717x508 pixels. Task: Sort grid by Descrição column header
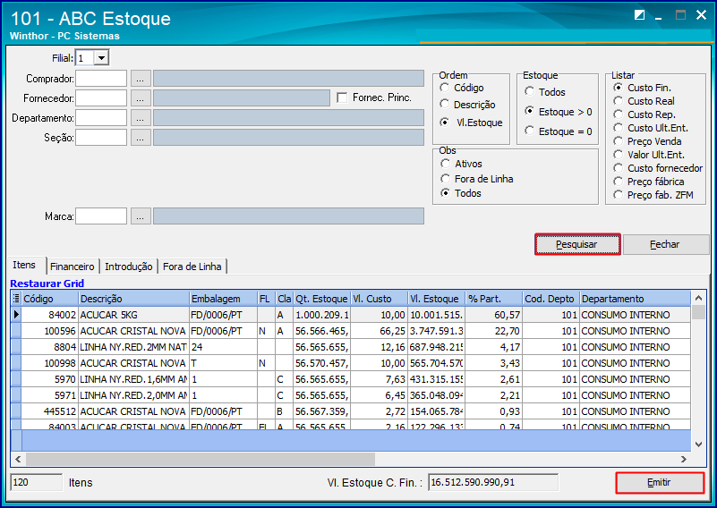click(134, 299)
